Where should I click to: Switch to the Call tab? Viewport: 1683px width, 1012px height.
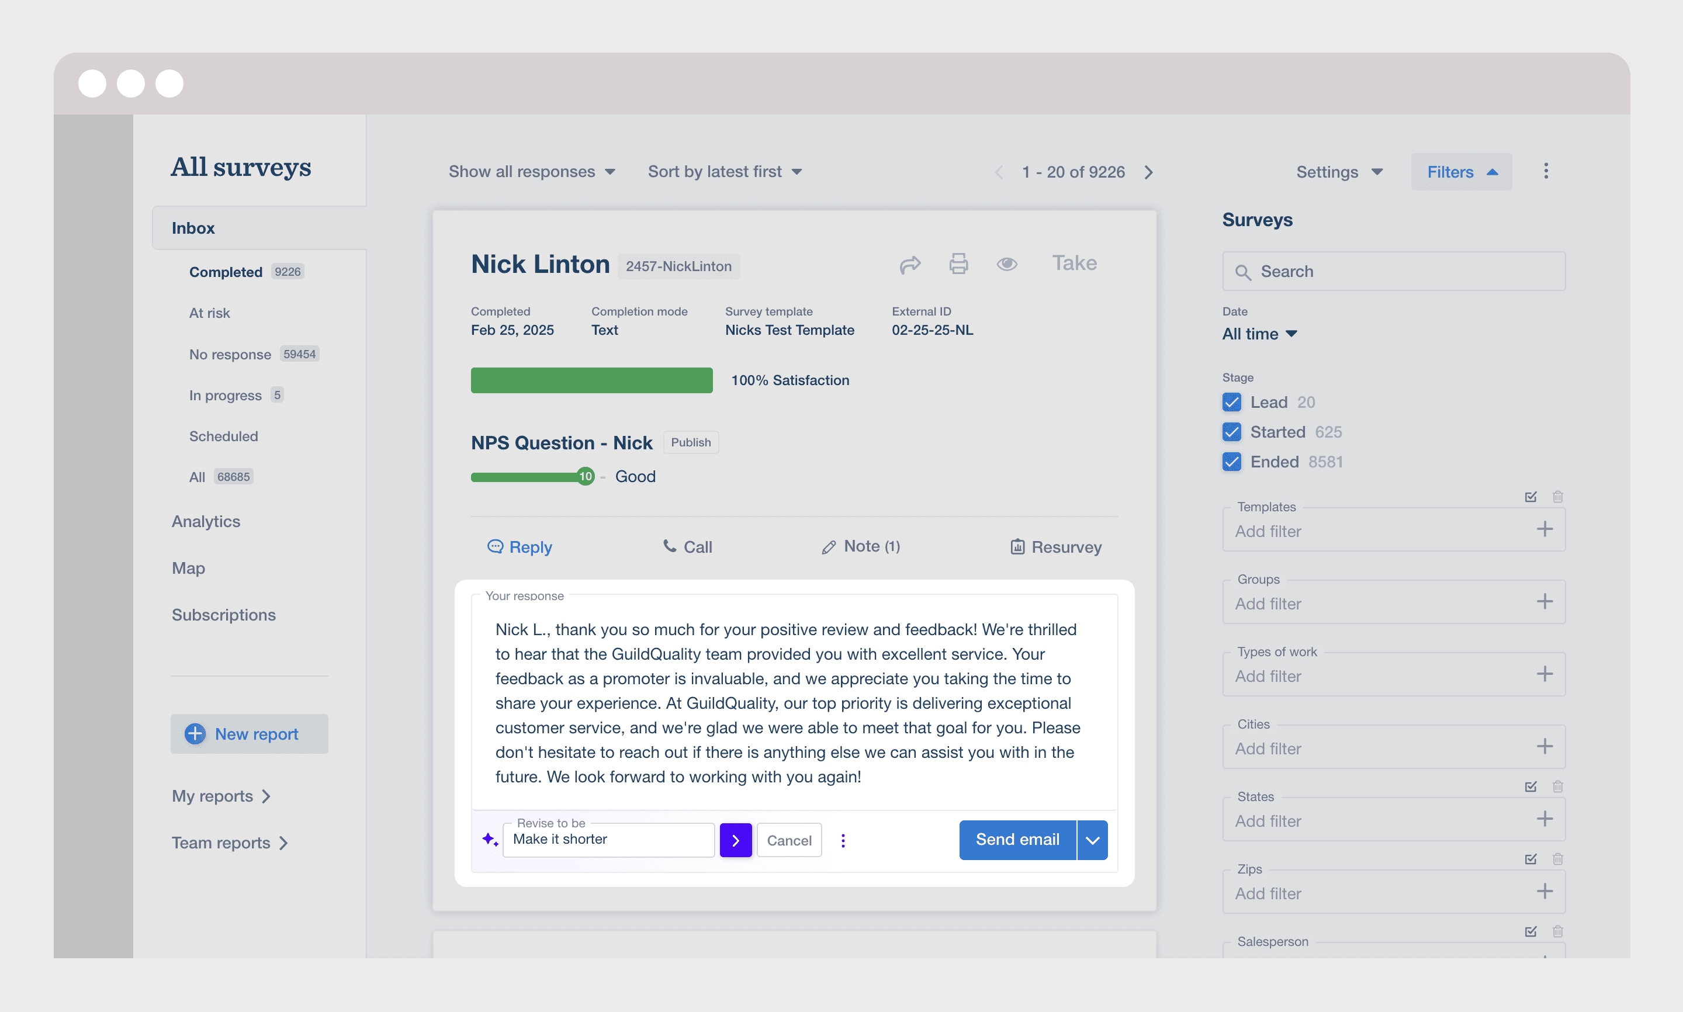click(687, 547)
